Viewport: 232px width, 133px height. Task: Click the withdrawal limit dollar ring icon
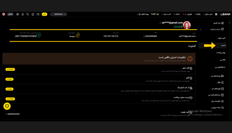tap(39, 35)
